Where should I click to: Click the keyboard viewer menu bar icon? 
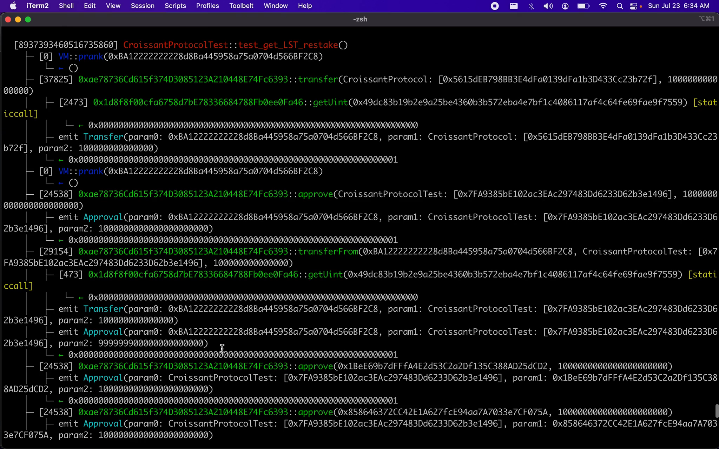point(514,6)
